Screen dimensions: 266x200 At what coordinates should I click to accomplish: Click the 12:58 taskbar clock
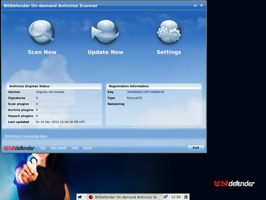coord(176,197)
